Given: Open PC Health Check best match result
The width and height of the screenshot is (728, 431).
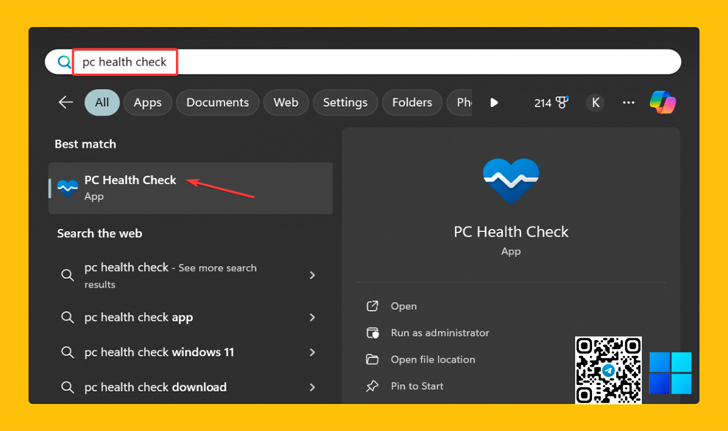Looking at the screenshot, I should coord(190,188).
